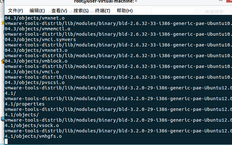The width and height of the screenshot is (232, 145).
Task: Click the line 04.3/objects/vmci.symvers
Action: pyautogui.click(x=40, y=39)
